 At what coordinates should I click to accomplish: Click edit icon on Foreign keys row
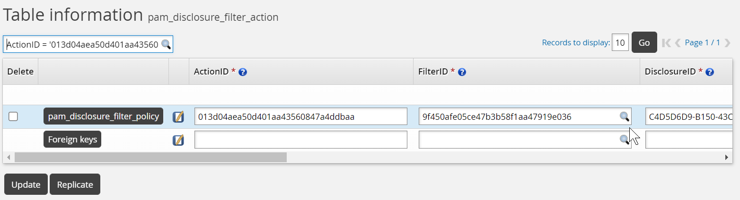(178, 140)
